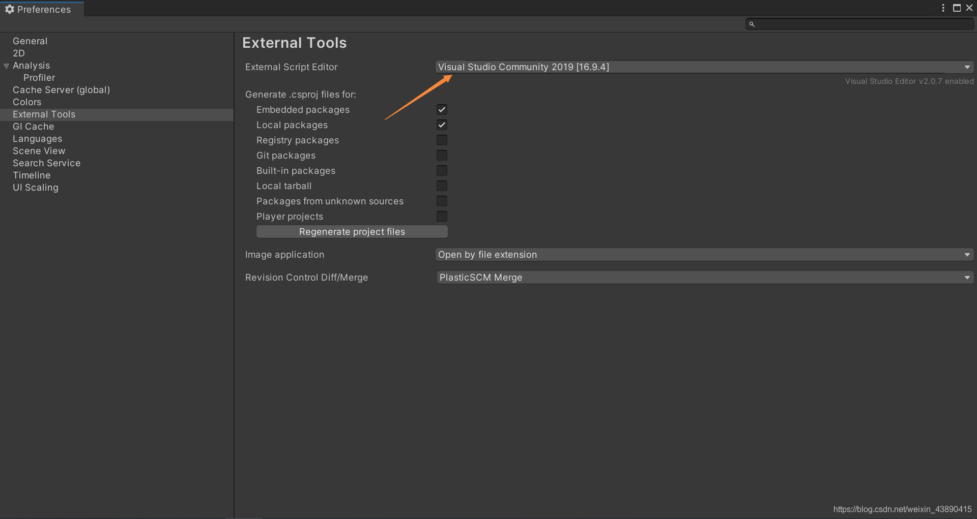Click the External Script Editor label
This screenshot has width=977, height=519.
[291, 67]
